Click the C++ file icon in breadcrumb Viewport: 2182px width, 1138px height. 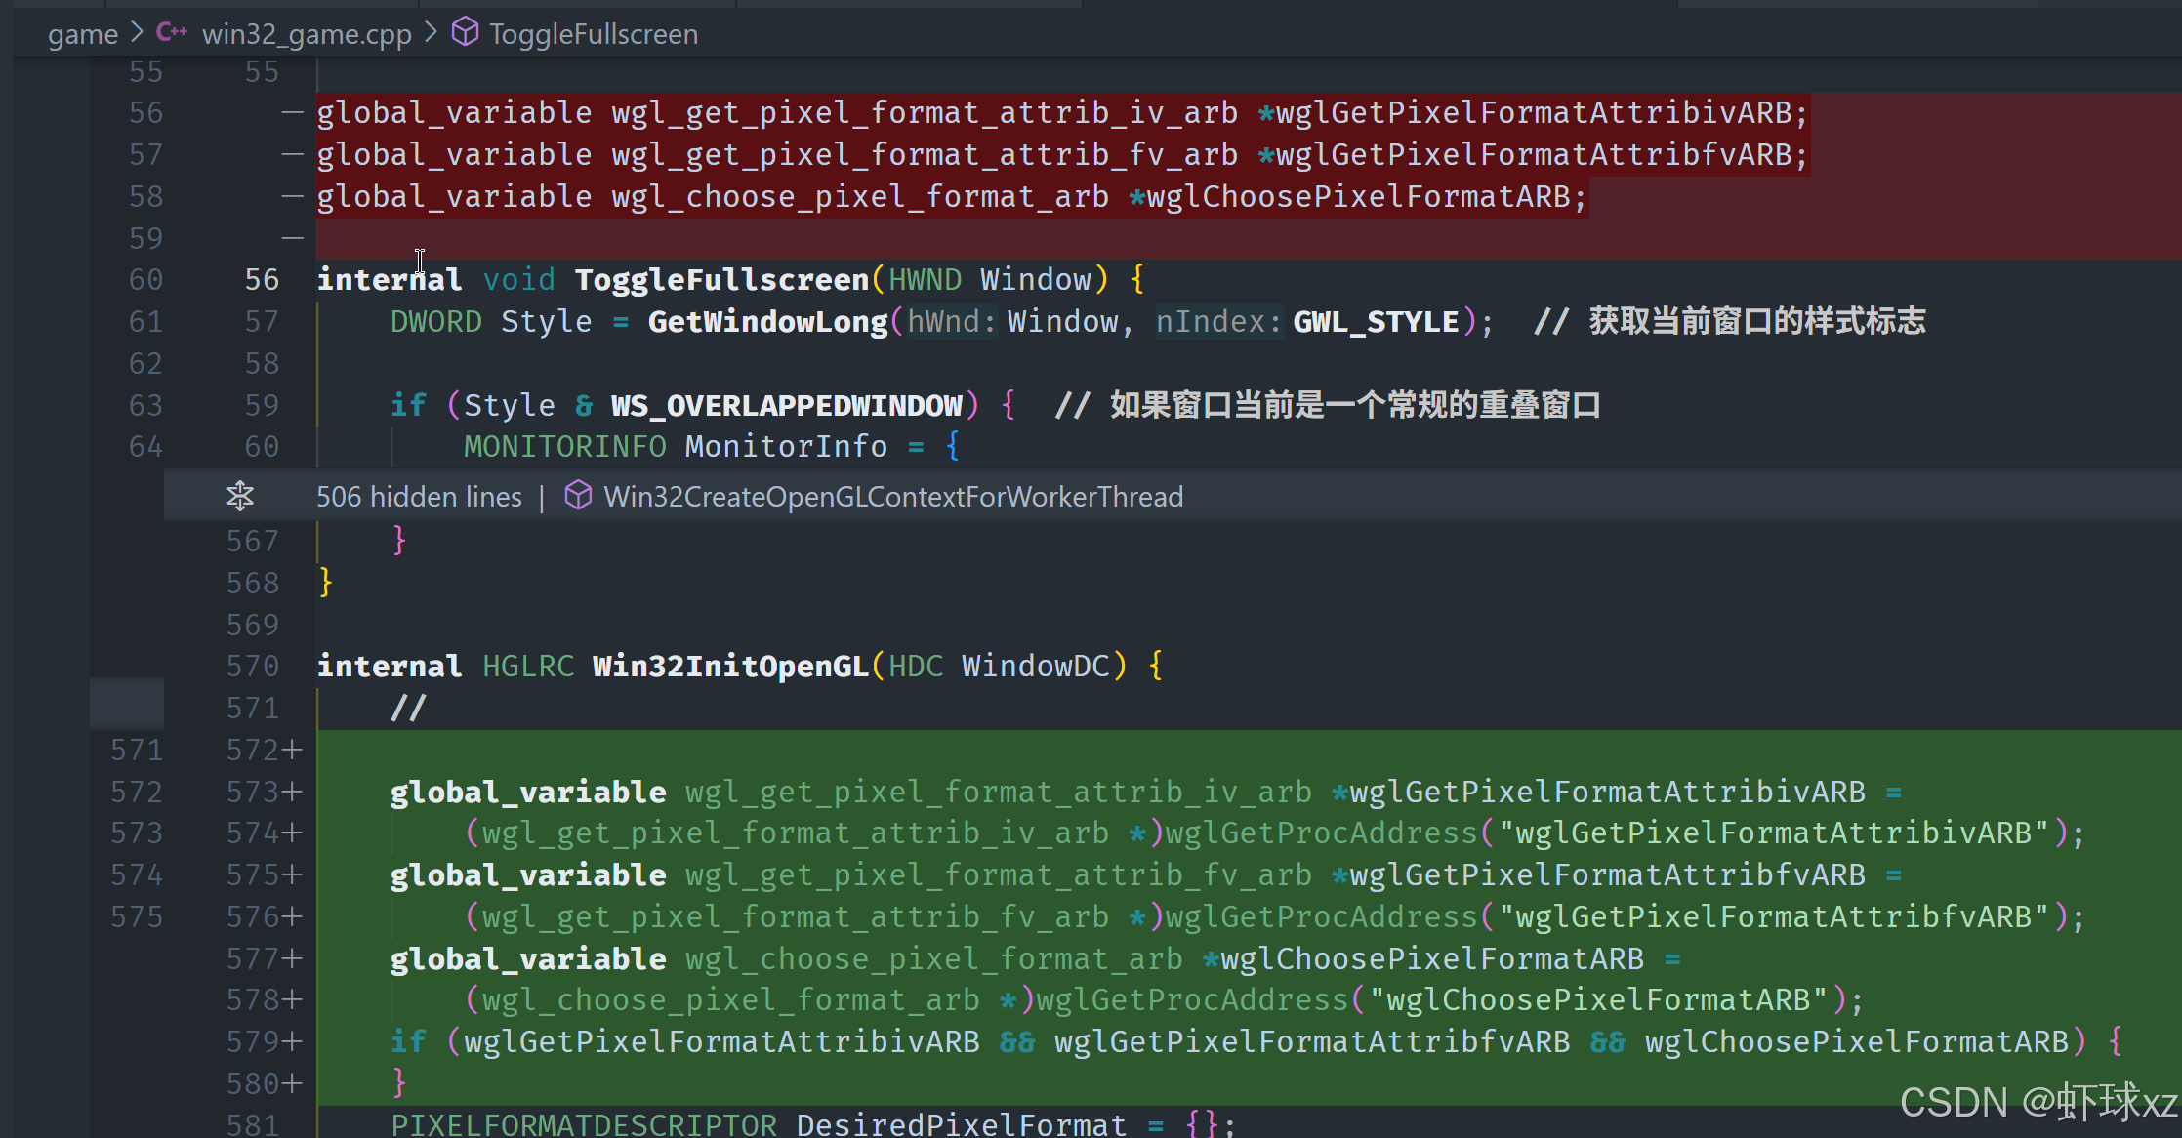[172, 32]
